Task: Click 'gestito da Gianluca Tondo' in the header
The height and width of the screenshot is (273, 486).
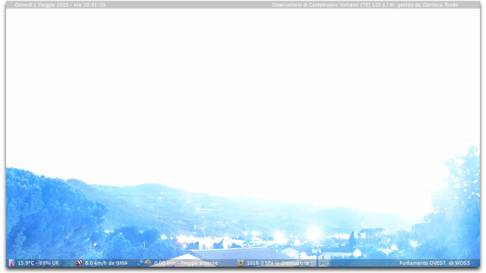Action: (x=428, y=5)
